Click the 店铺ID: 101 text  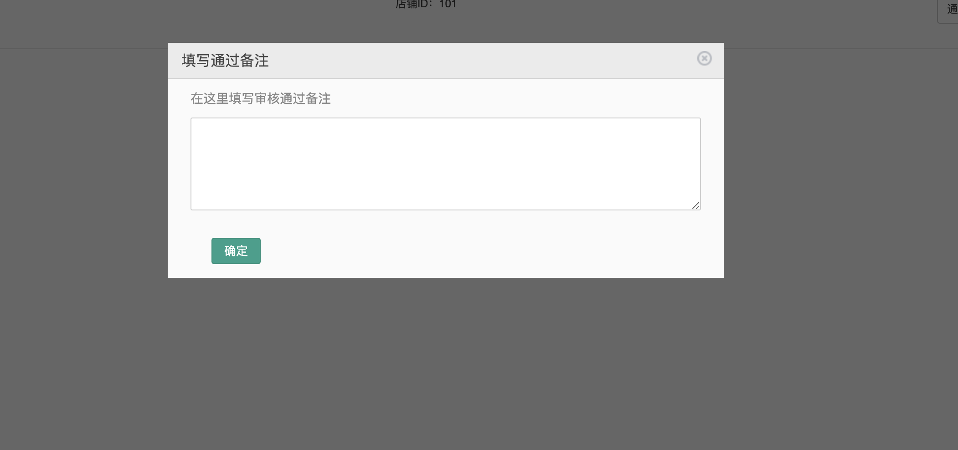tap(426, 5)
